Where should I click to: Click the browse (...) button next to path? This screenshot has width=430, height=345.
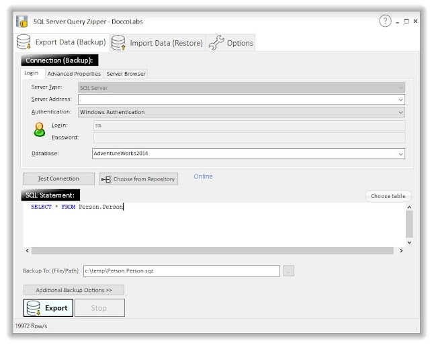[x=288, y=270]
